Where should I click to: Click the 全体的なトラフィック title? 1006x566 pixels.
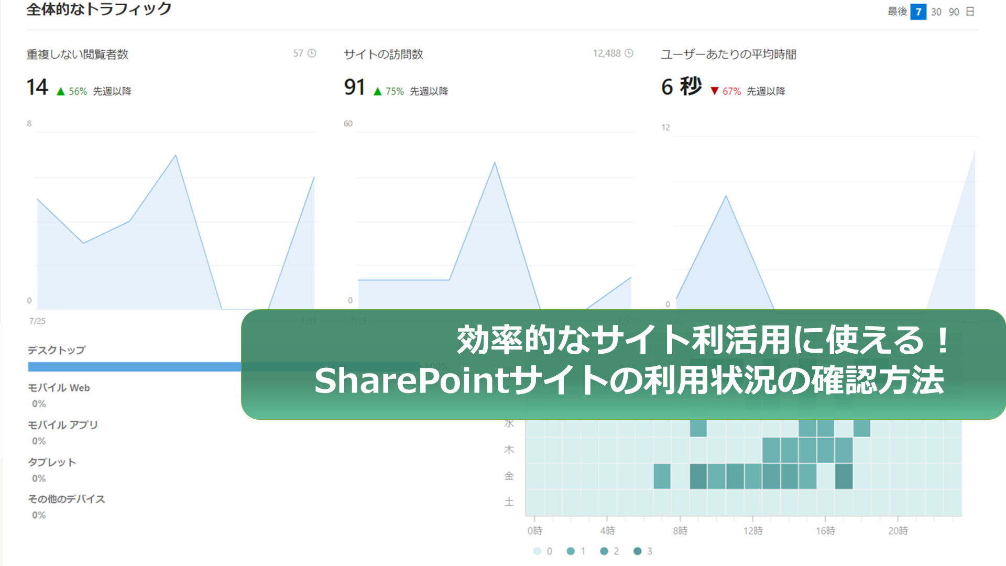(99, 9)
